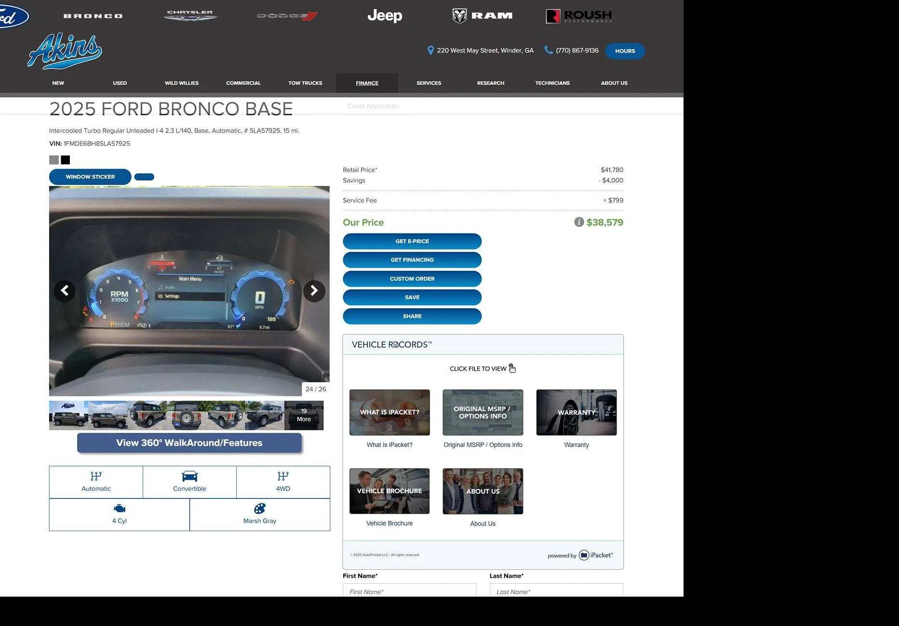
Task: Focus the Last Name input field
Action: (x=556, y=590)
